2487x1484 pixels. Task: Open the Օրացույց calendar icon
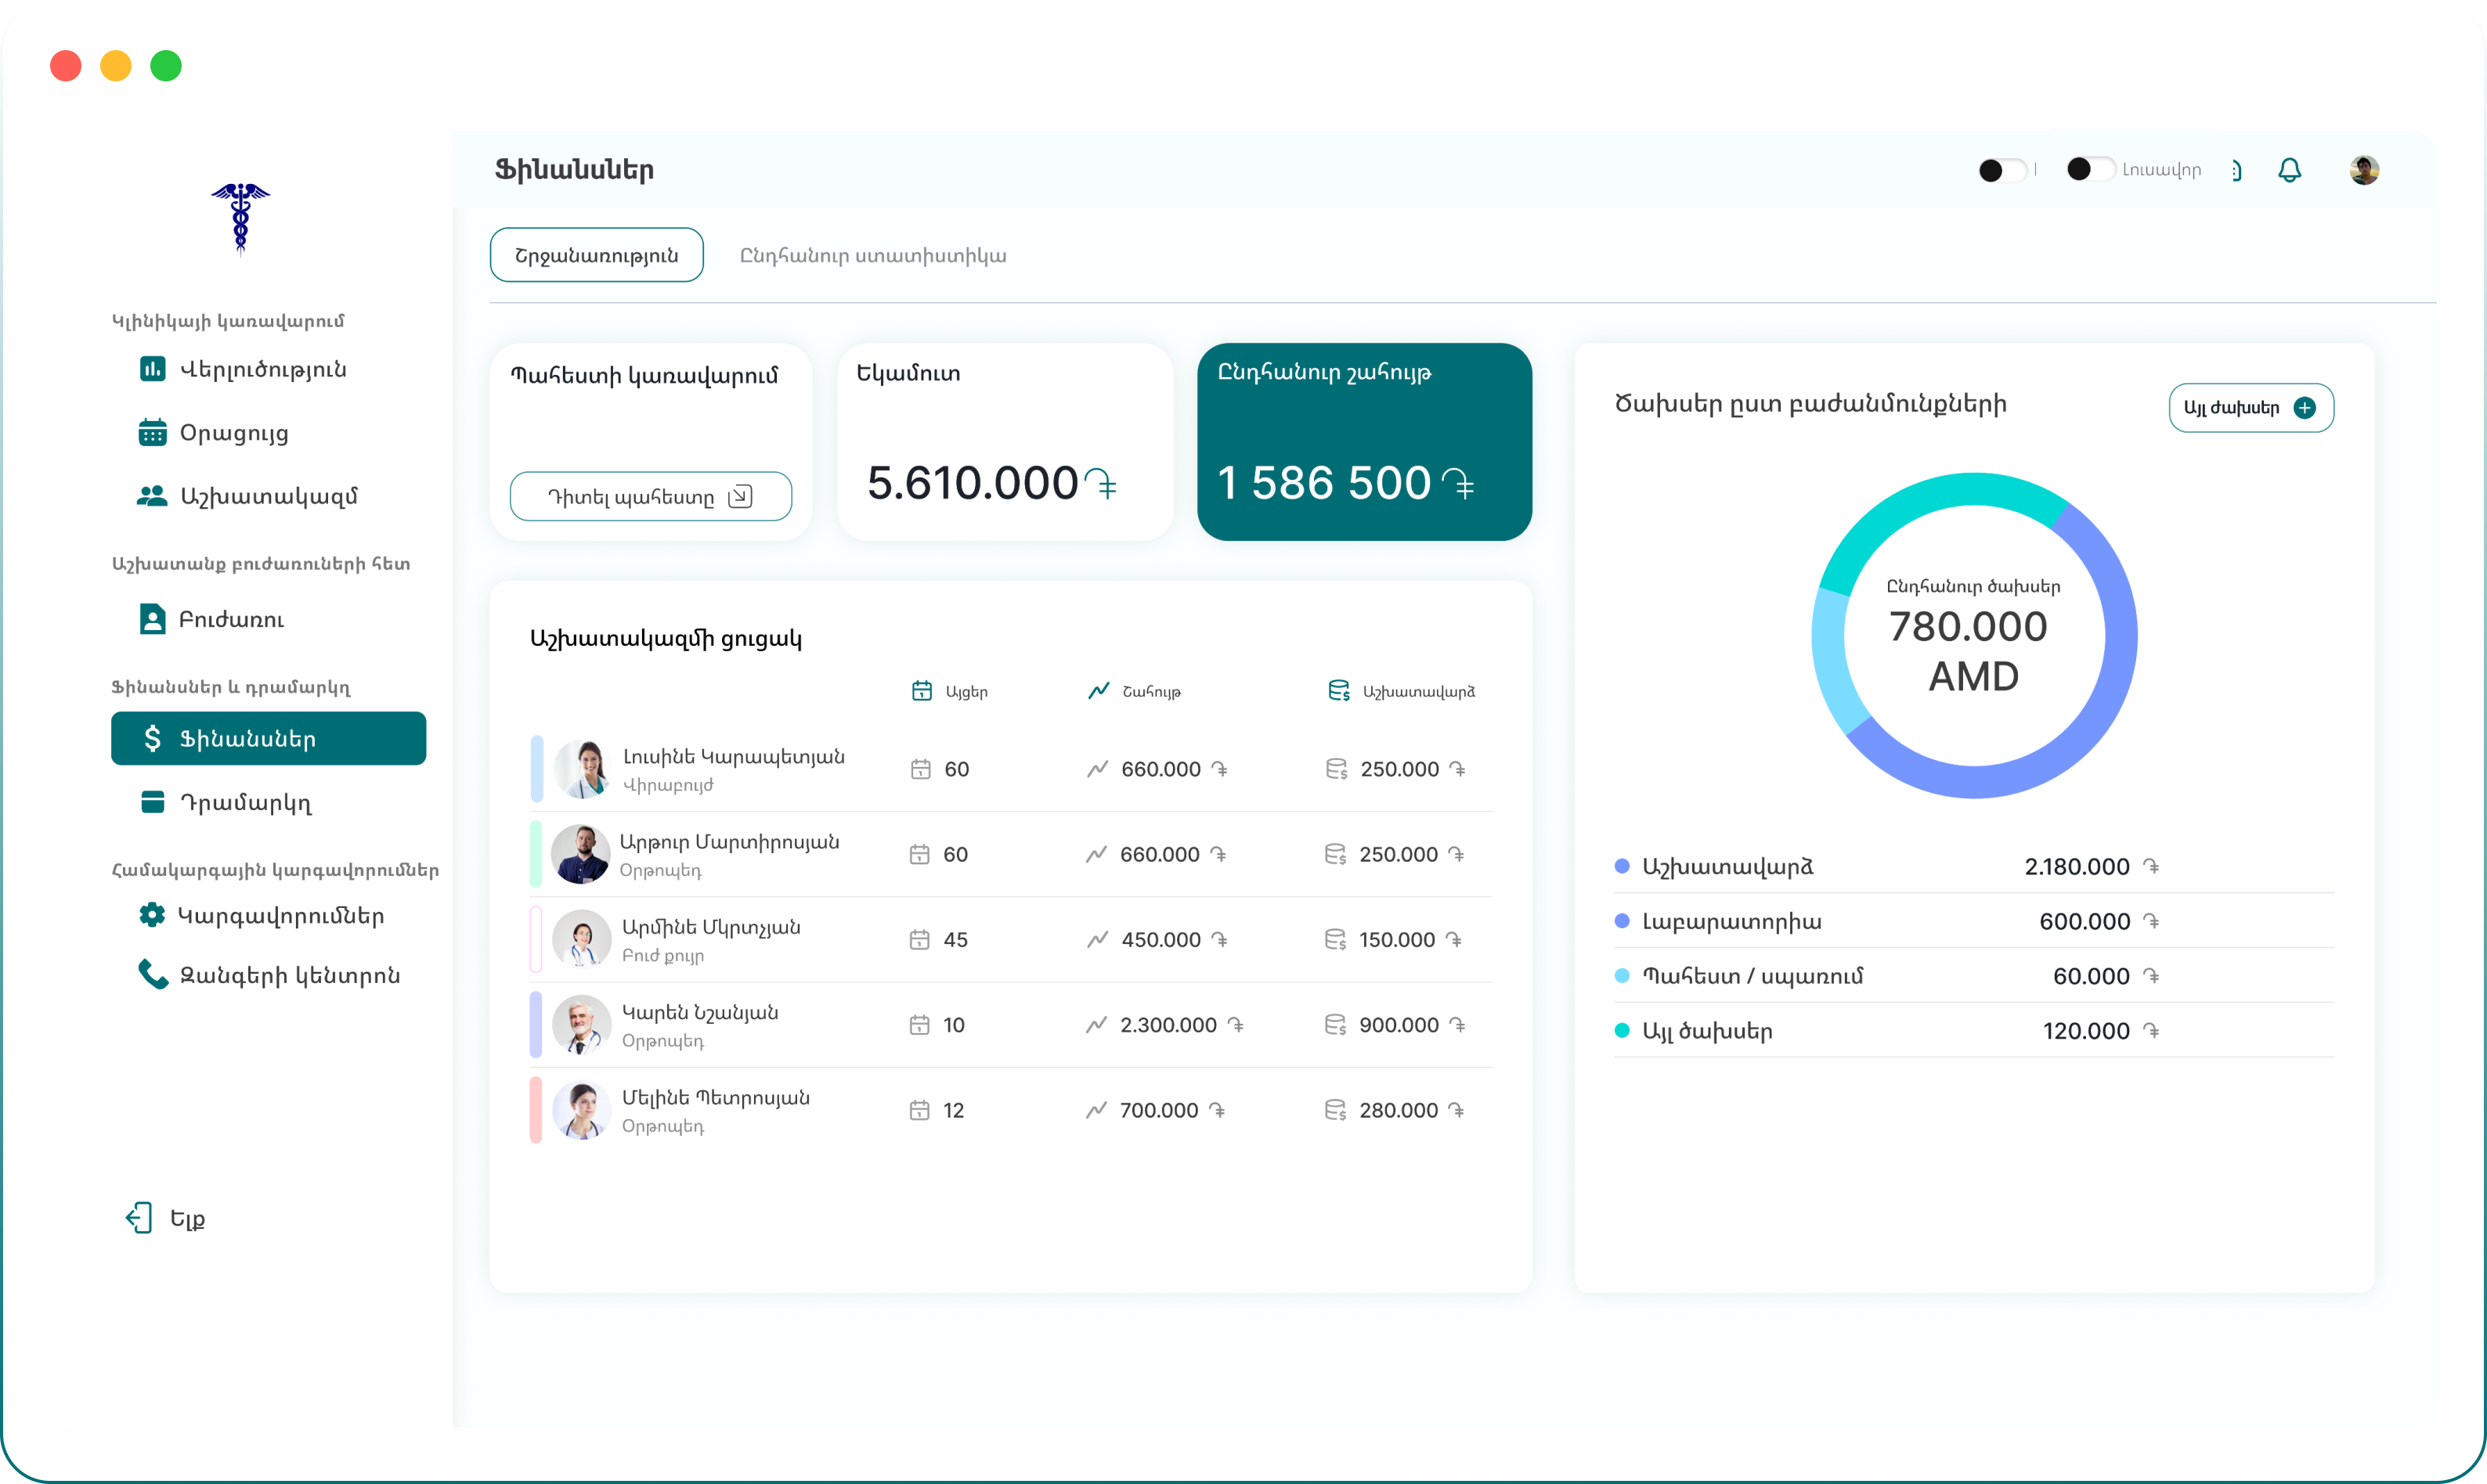pyautogui.click(x=152, y=432)
